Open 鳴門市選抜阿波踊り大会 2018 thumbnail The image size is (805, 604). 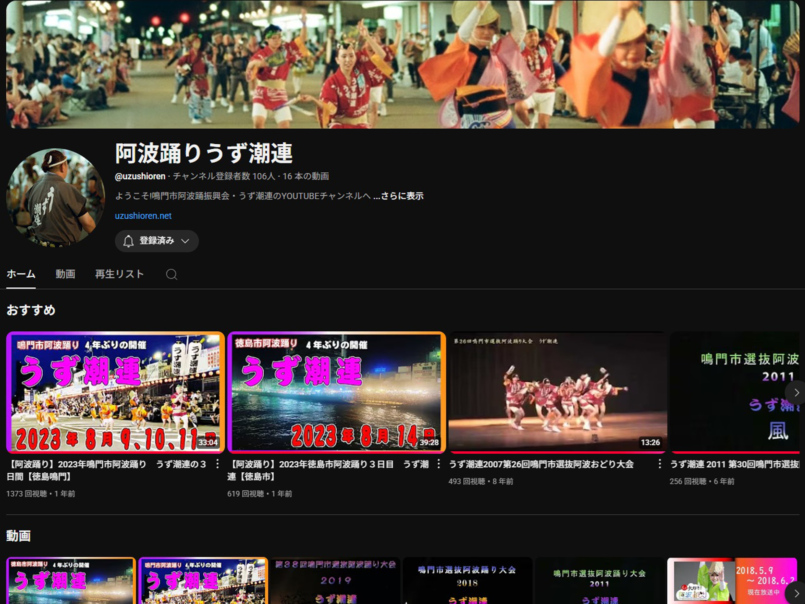click(467, 581)
